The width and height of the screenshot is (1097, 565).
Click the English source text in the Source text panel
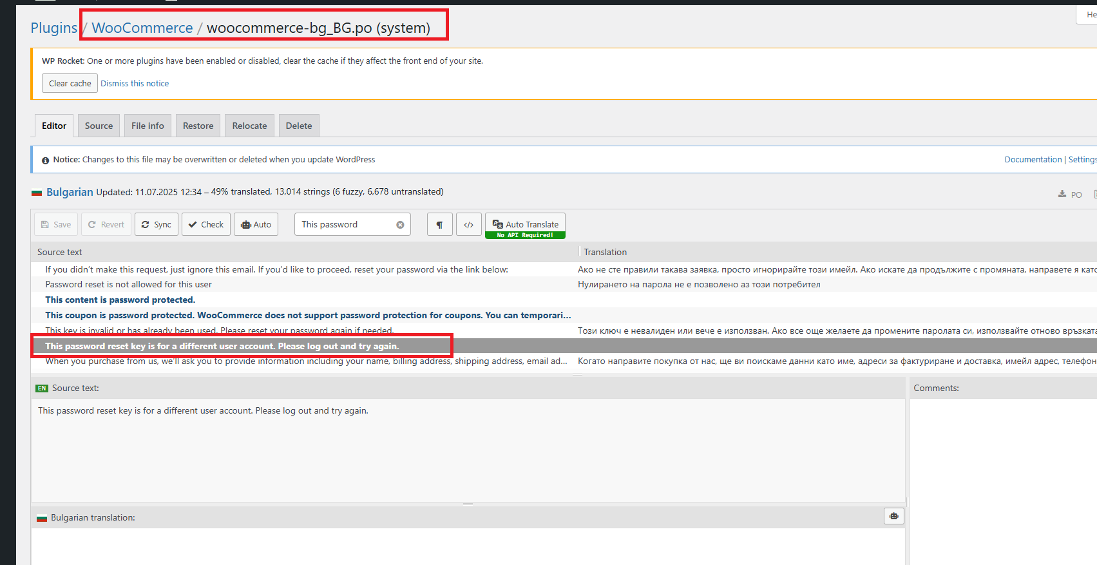[x=203, y=411]
